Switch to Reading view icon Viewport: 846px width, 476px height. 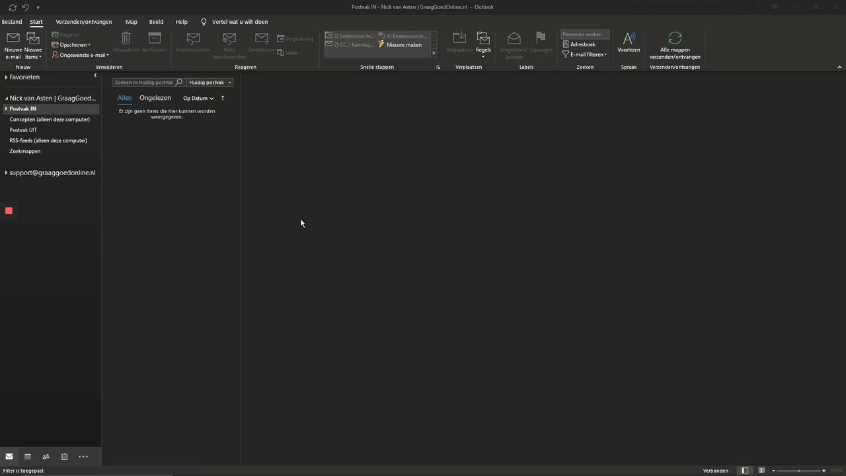[x=761, y=471]
